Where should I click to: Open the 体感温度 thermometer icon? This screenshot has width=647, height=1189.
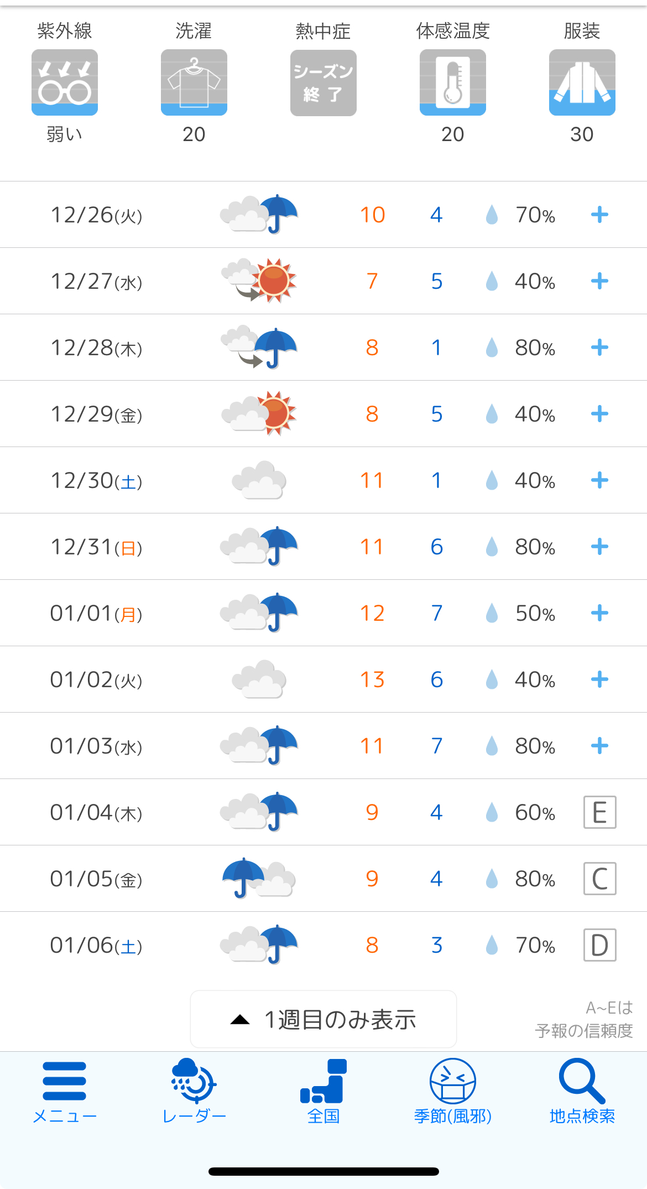coord(453,82)
